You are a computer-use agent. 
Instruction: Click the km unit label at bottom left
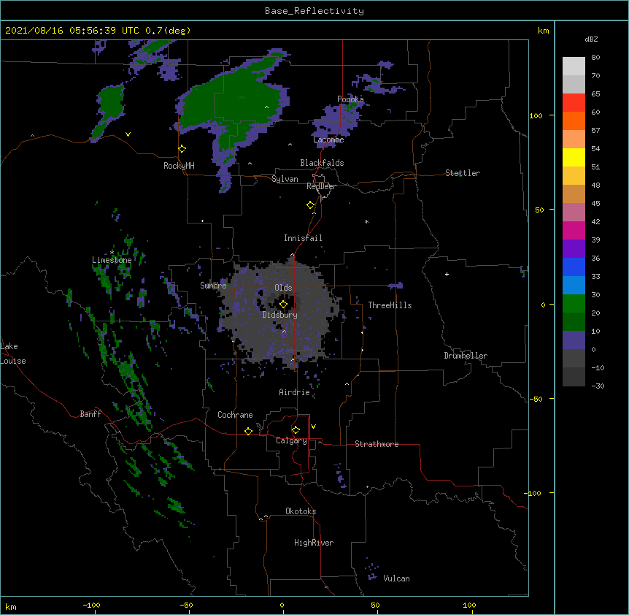click(x=11, y=606)
